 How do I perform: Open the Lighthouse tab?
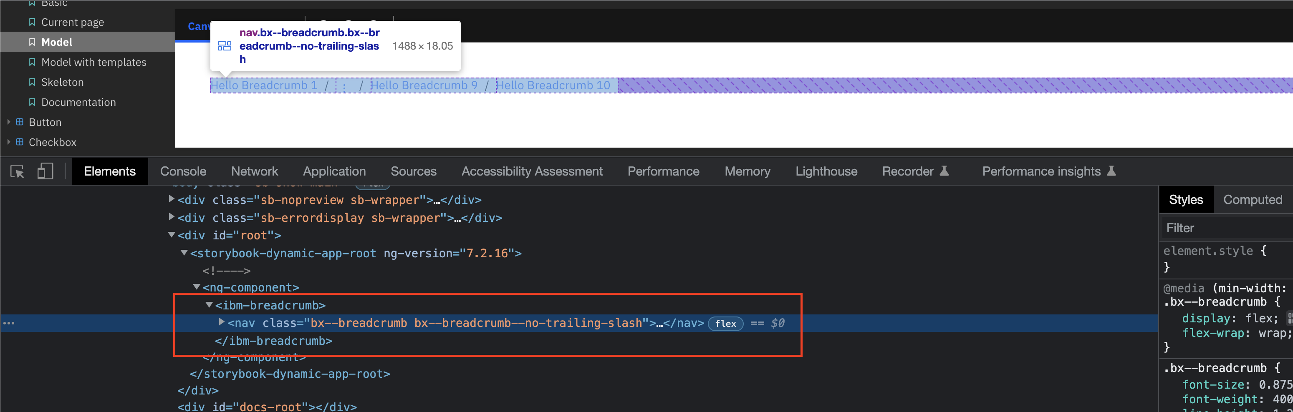pos(826,171)
